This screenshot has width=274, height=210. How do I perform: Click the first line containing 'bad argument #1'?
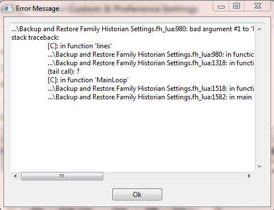point(133,29)
